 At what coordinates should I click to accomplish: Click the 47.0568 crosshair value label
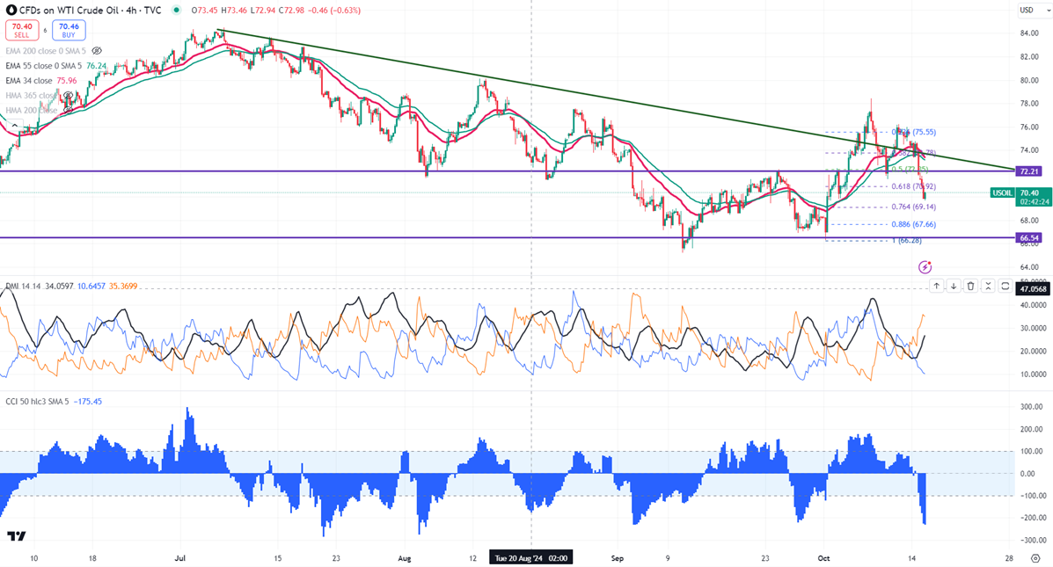[1033, 289]
